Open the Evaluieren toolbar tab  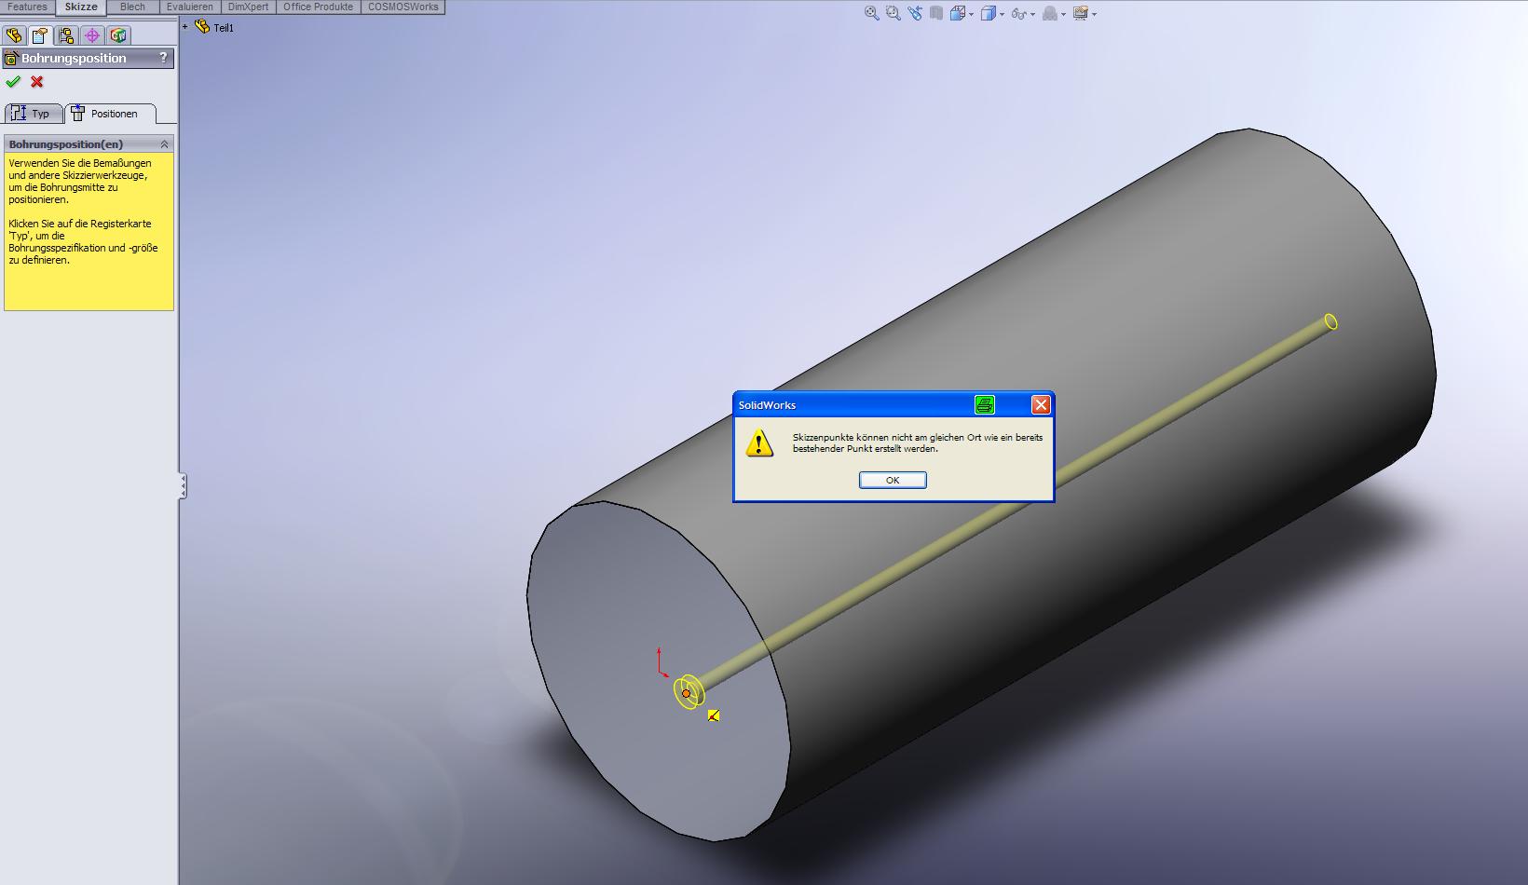click(x=189, y=7)
